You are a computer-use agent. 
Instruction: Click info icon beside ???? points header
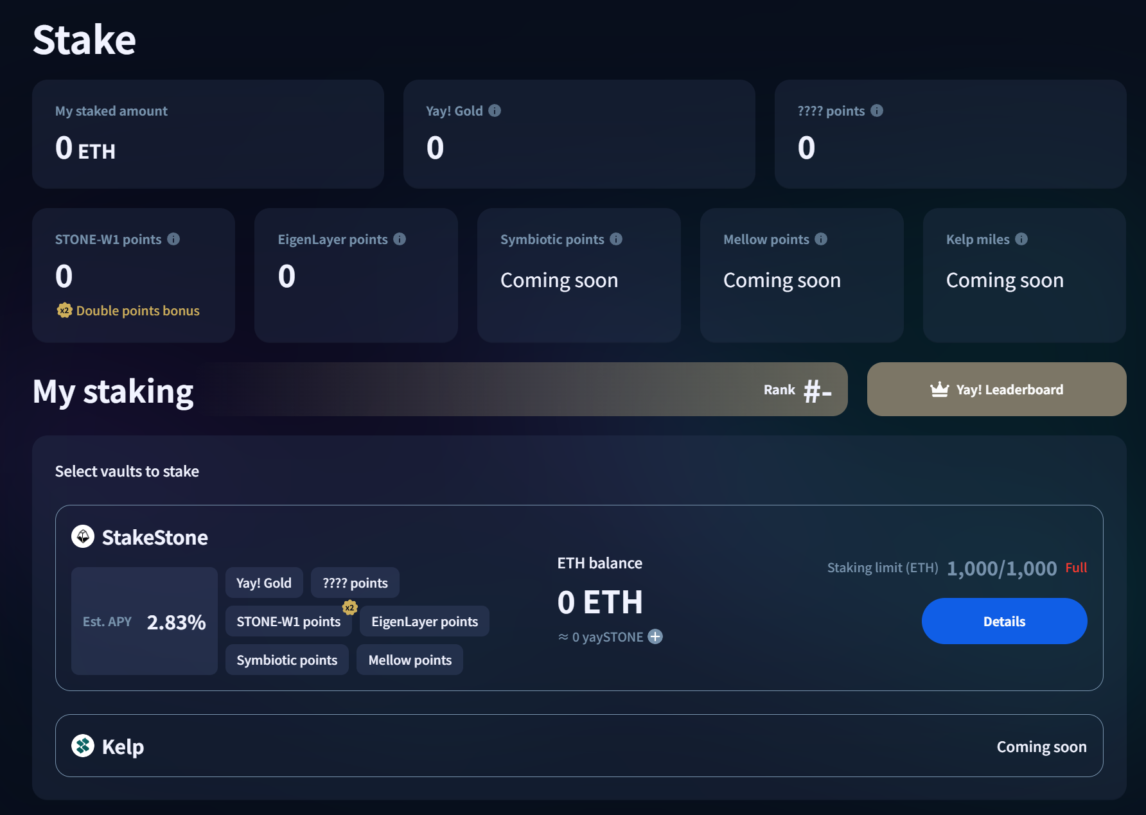point(876,110)
